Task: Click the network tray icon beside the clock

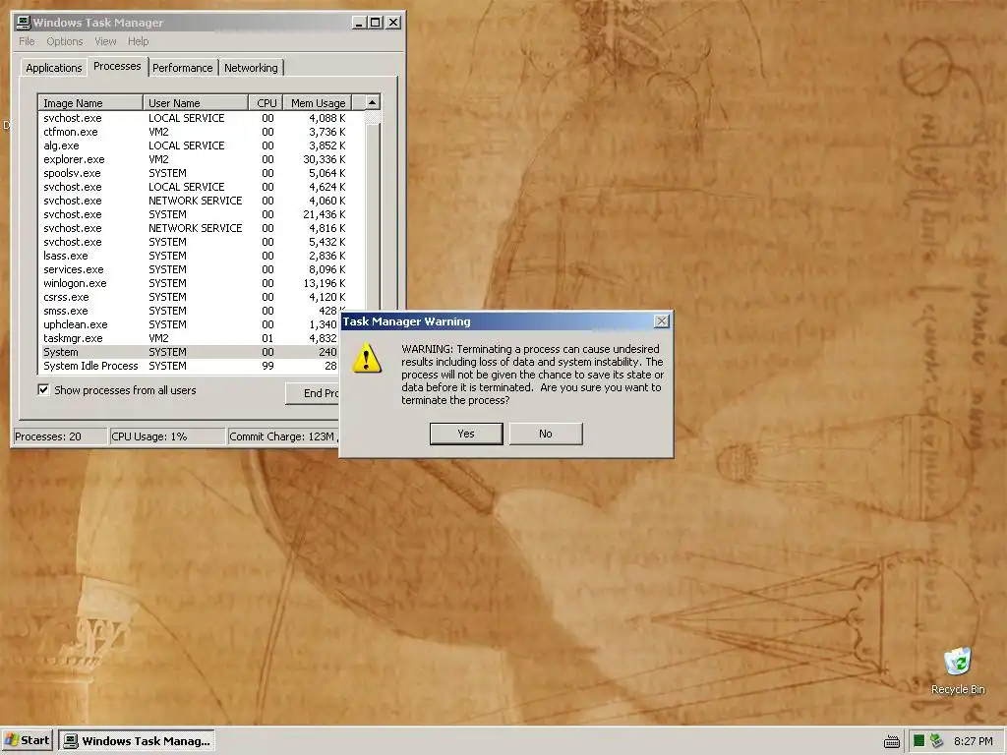Action: pos(936,741)
